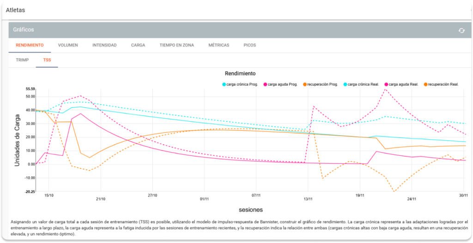Switch to the PICOS tab
Viewport: 473px width, 243px height.
click(x=249, y=45)
